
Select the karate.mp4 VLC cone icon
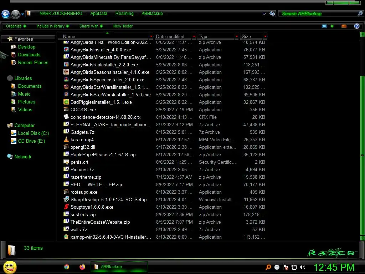click(x=66, y=139)
